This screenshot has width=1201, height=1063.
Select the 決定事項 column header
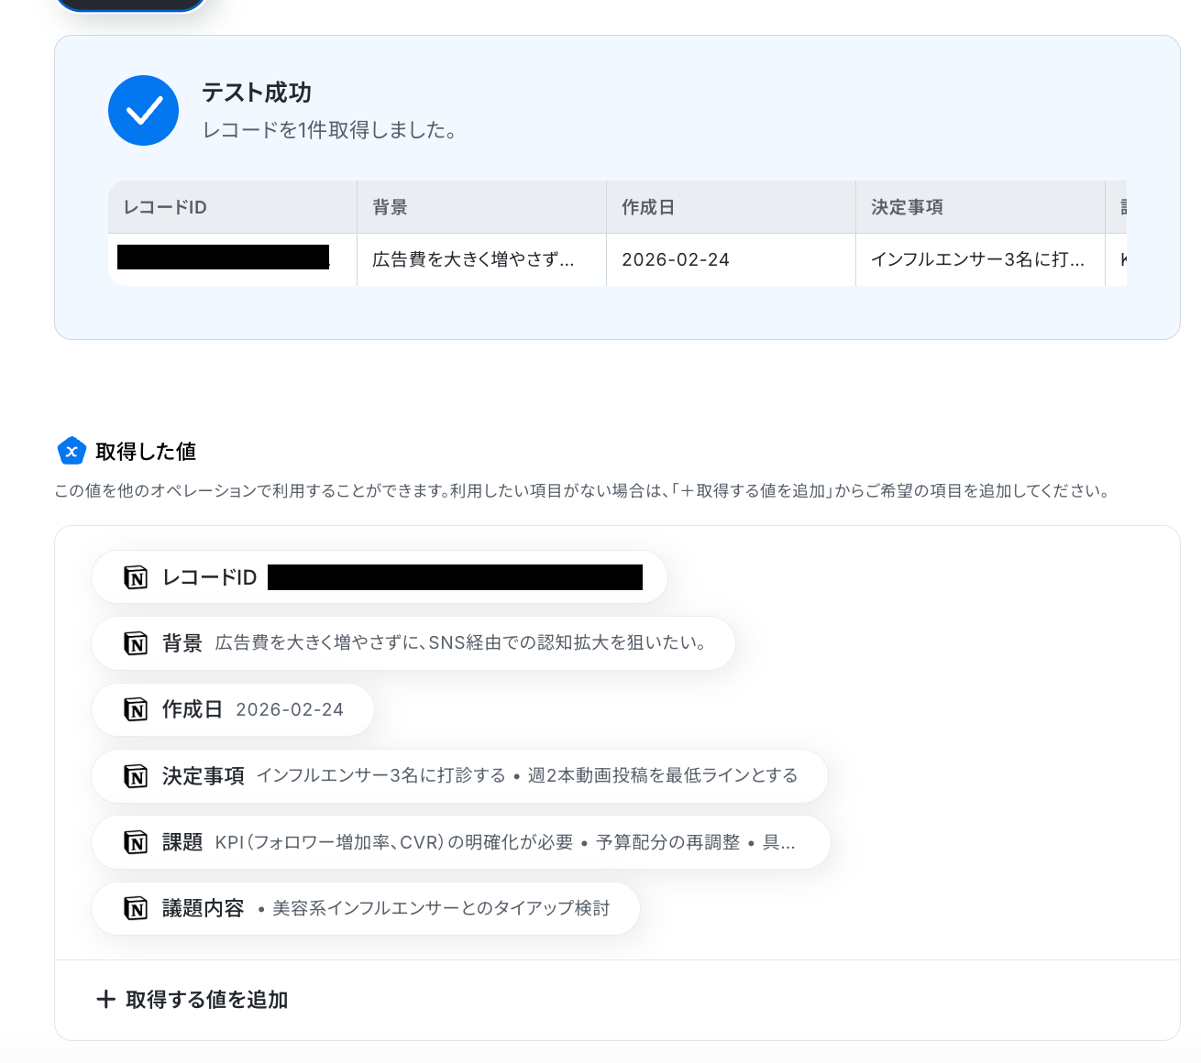981,207
